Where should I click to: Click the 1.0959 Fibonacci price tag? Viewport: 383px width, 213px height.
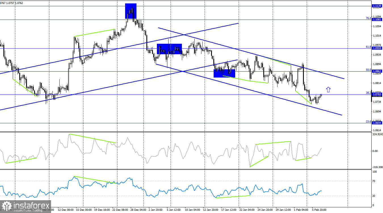[x=377, y=48]
